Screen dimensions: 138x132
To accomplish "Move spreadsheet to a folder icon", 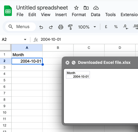I will tap(86, 8).
